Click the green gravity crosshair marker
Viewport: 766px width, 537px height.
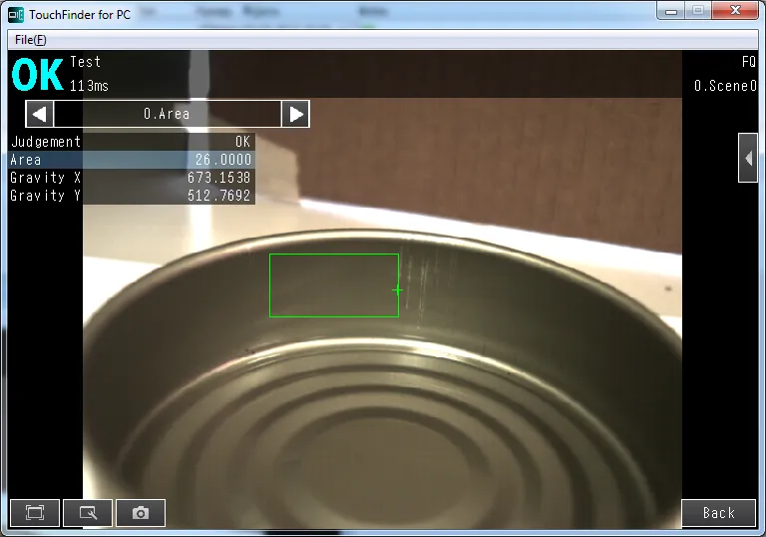coord(397,290)
